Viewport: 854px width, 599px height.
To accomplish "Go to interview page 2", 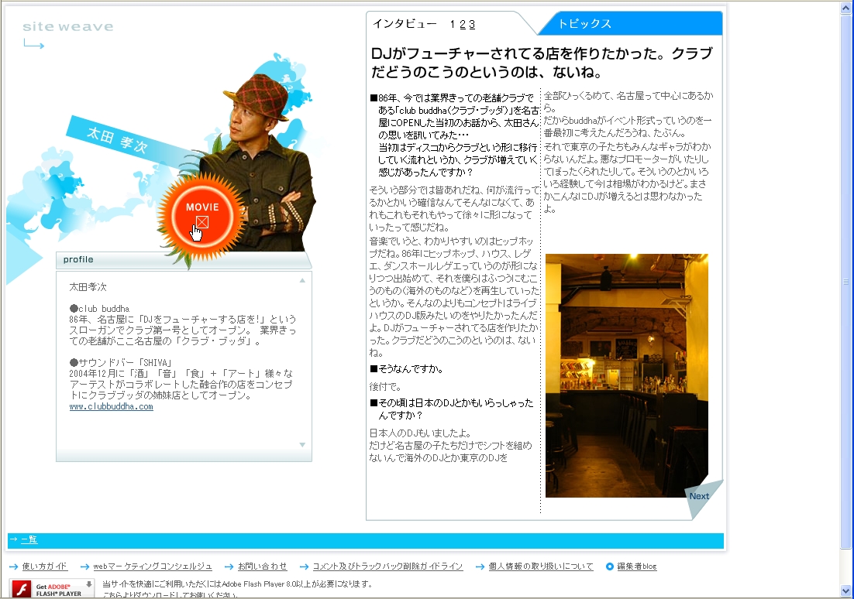I will [463, 24].
